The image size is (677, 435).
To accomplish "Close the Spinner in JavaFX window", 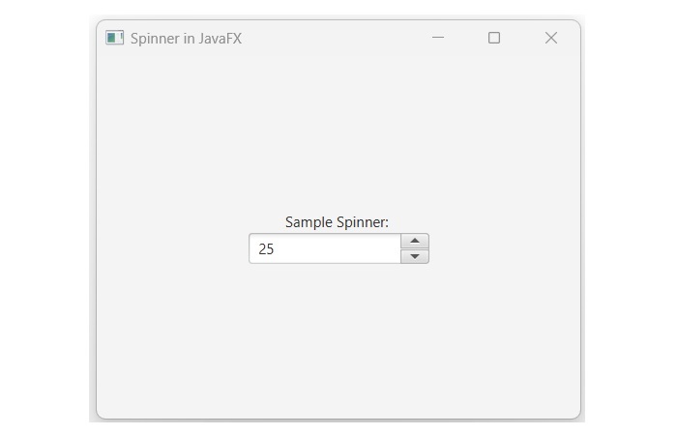I will [551, 38].
